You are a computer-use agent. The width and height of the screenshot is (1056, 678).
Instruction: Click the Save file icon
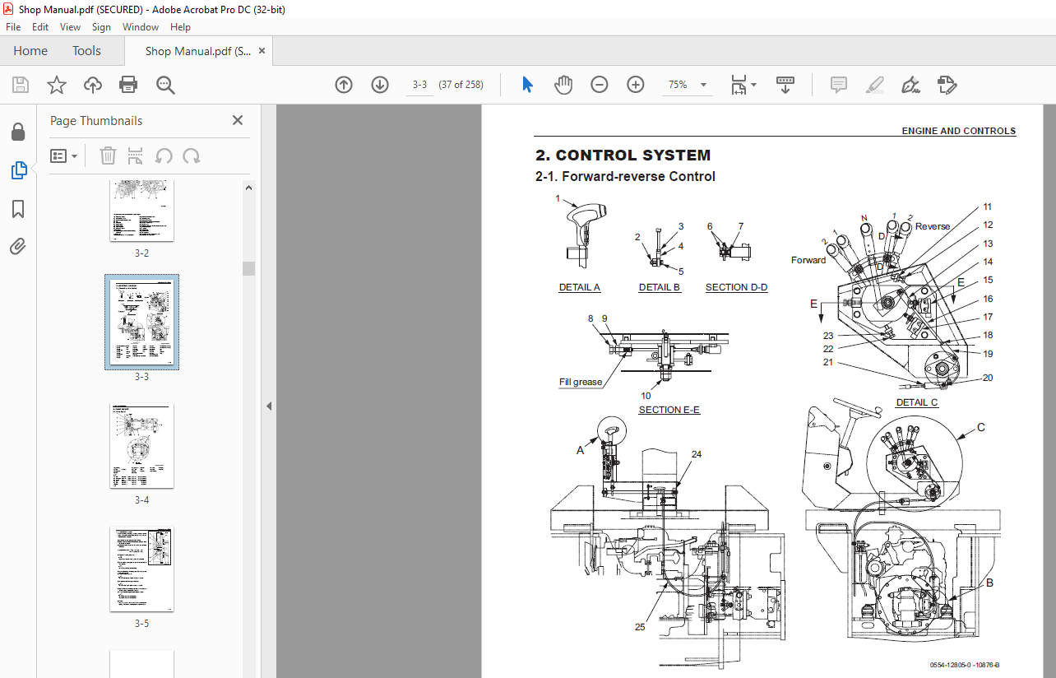21,85
